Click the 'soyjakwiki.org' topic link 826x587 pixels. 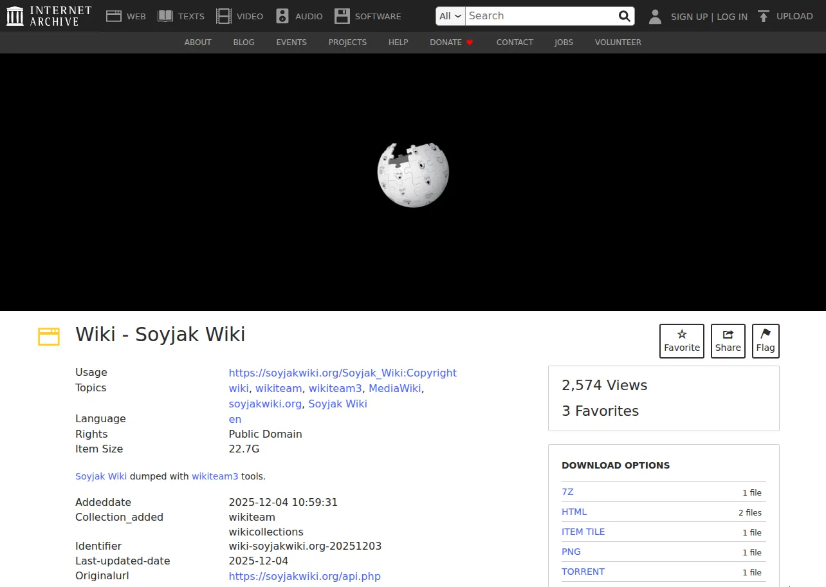[265, 404]
